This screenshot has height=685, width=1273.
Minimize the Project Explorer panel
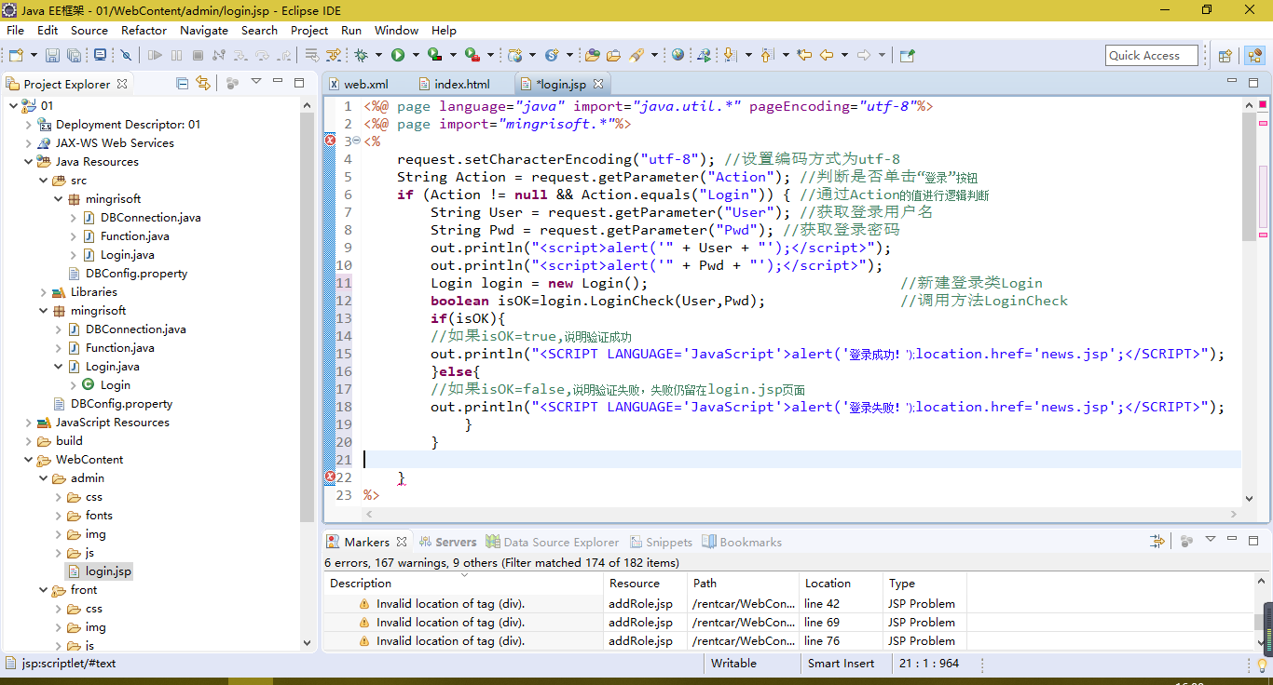pos(278,83)
